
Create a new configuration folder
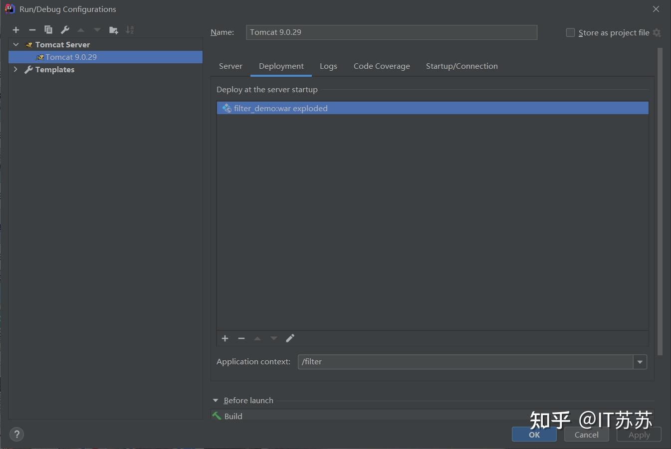[114, 30]
